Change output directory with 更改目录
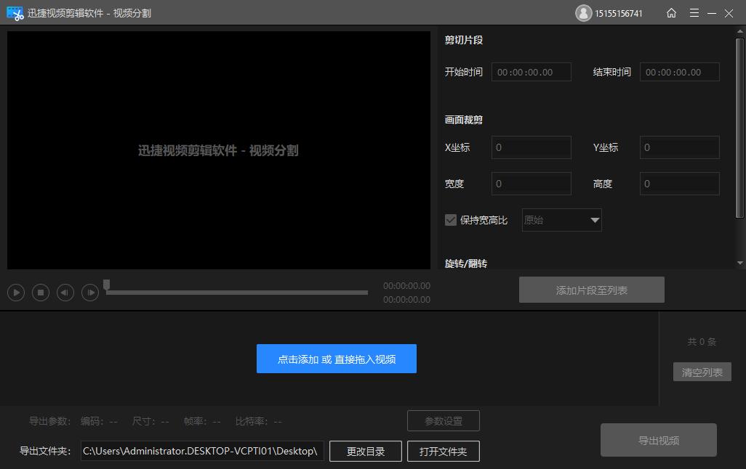The height and width of the screenshot is (469, 746). tap(365, 451)
